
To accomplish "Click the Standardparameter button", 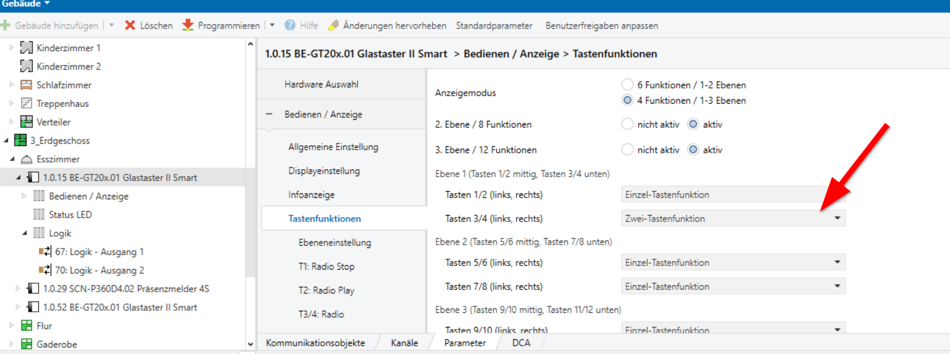I will 494,26.
